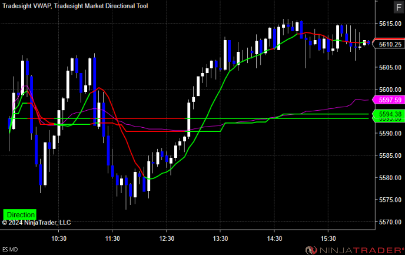Click the 5570.00 price axis label
Screen dimensions: 405x255
pos(390,222)
